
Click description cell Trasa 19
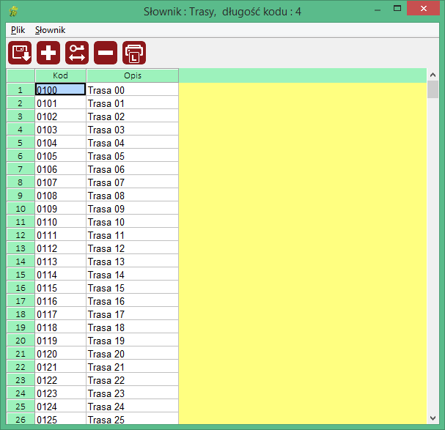tap(133, 341)
